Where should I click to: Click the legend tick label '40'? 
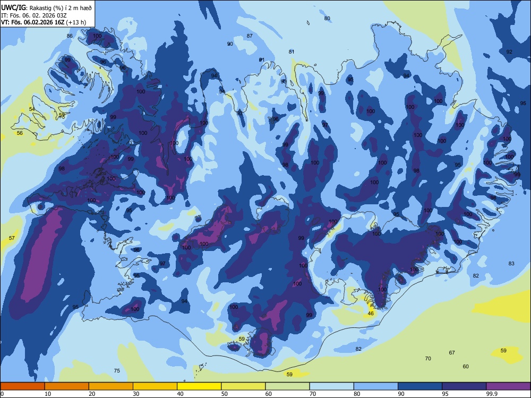pos(180,394)
